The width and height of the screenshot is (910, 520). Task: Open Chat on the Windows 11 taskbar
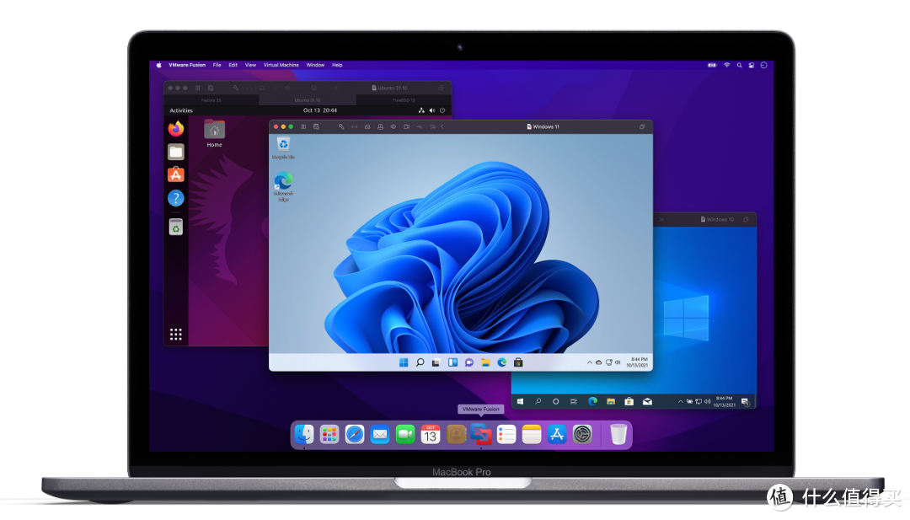point(469,362)
